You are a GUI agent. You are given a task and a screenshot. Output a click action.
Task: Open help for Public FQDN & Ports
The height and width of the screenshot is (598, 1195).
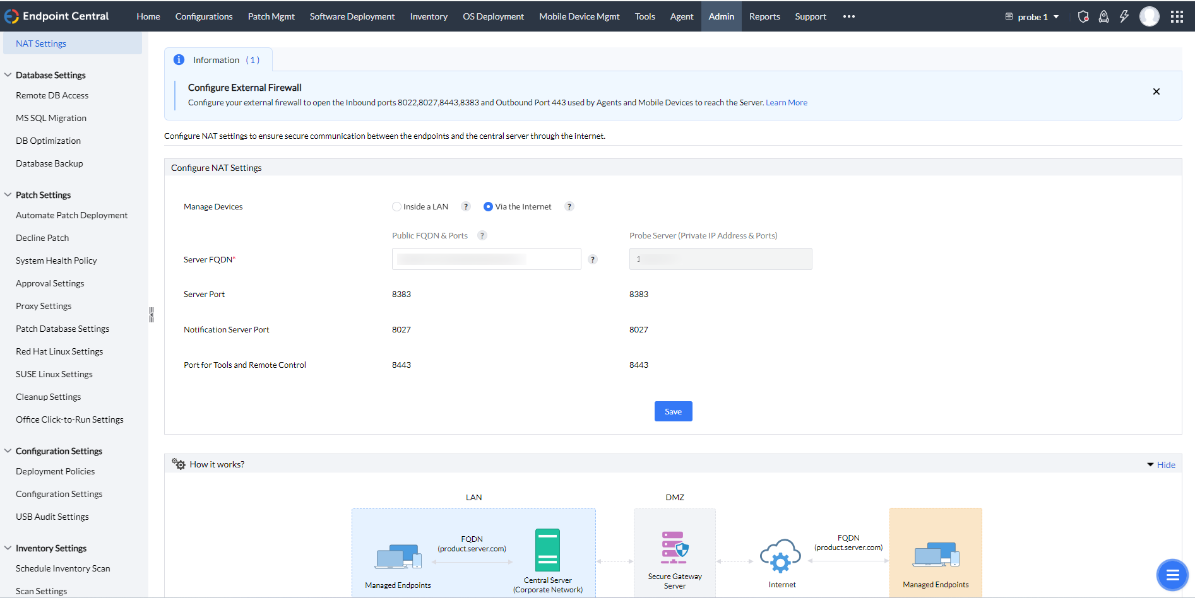click(x=482, y=236)
